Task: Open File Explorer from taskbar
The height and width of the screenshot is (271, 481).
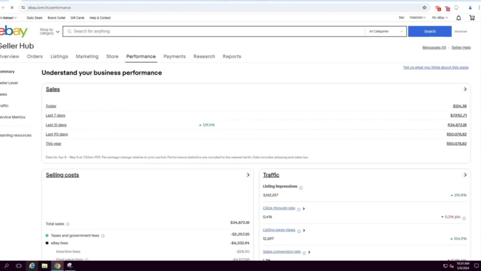Action: pyautogui.click(x=44, y=266)
